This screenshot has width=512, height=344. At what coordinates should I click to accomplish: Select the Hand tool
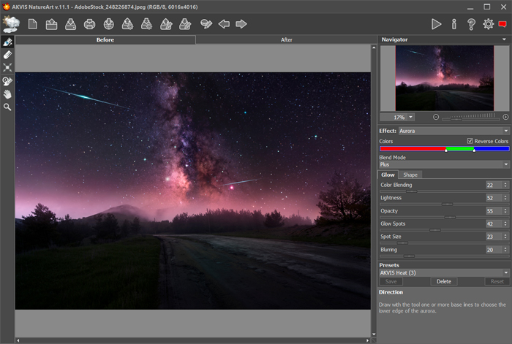coord(7,94)
